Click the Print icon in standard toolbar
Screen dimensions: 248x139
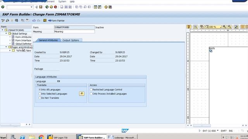tap(62, 7)
